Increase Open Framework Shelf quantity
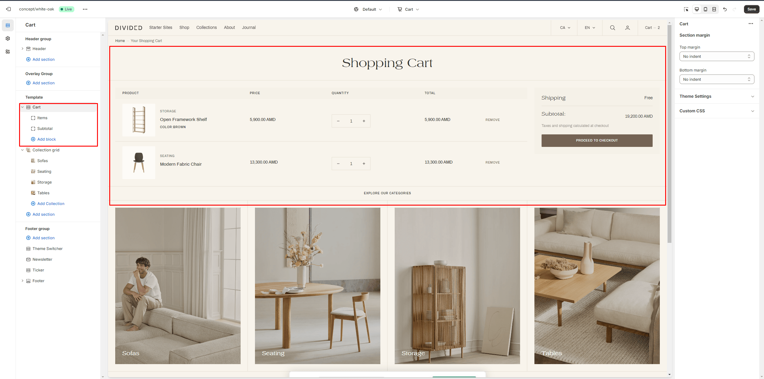This screenshot has height=379, width=764. tap(364, 121)
